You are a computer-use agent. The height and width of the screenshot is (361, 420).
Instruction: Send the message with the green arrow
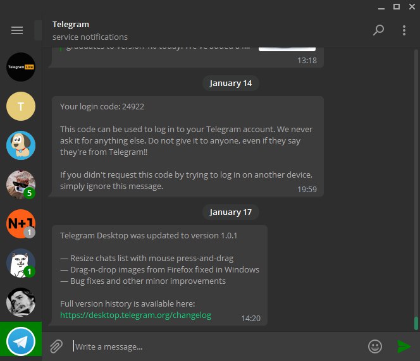404,346
